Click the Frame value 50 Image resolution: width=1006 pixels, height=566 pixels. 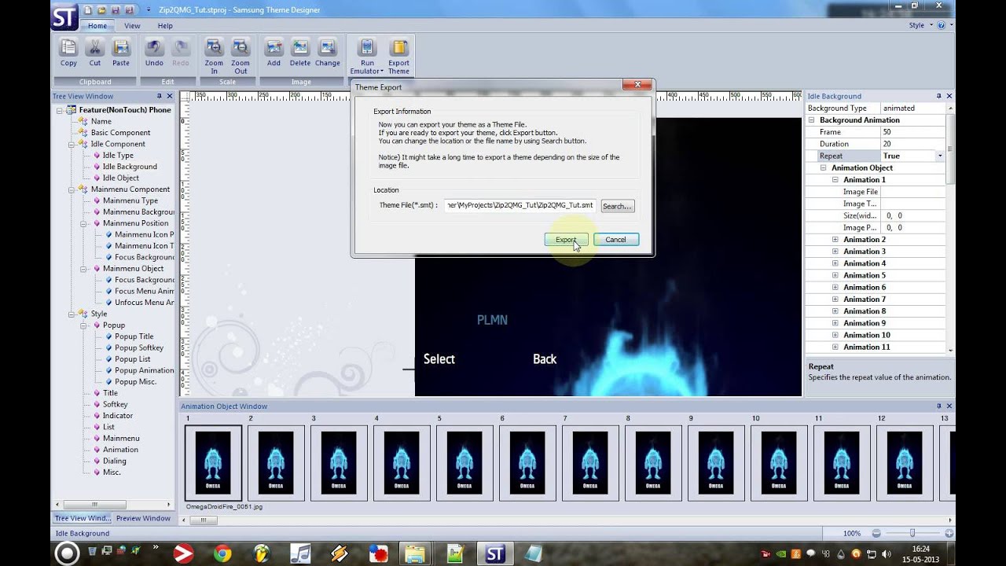tap(912, 132)
